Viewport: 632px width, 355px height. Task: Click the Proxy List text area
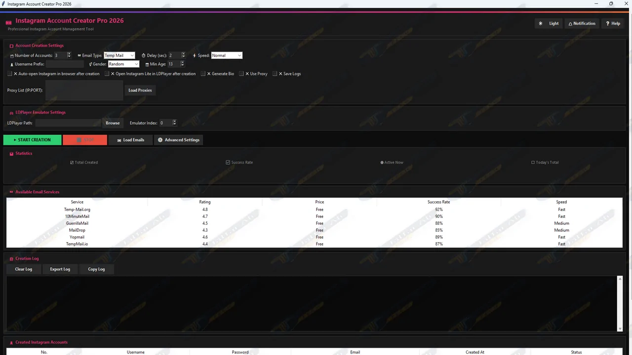point(84,90)
